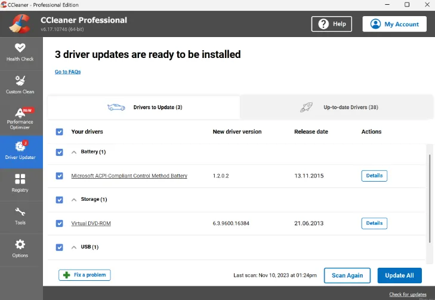
Task: Toggle the select-all Your drivers checkbox
Action: pos(59,131)
